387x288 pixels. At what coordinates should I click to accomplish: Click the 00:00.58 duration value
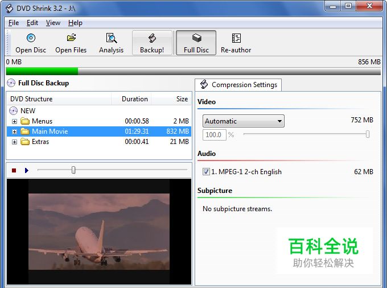[137, 121]
